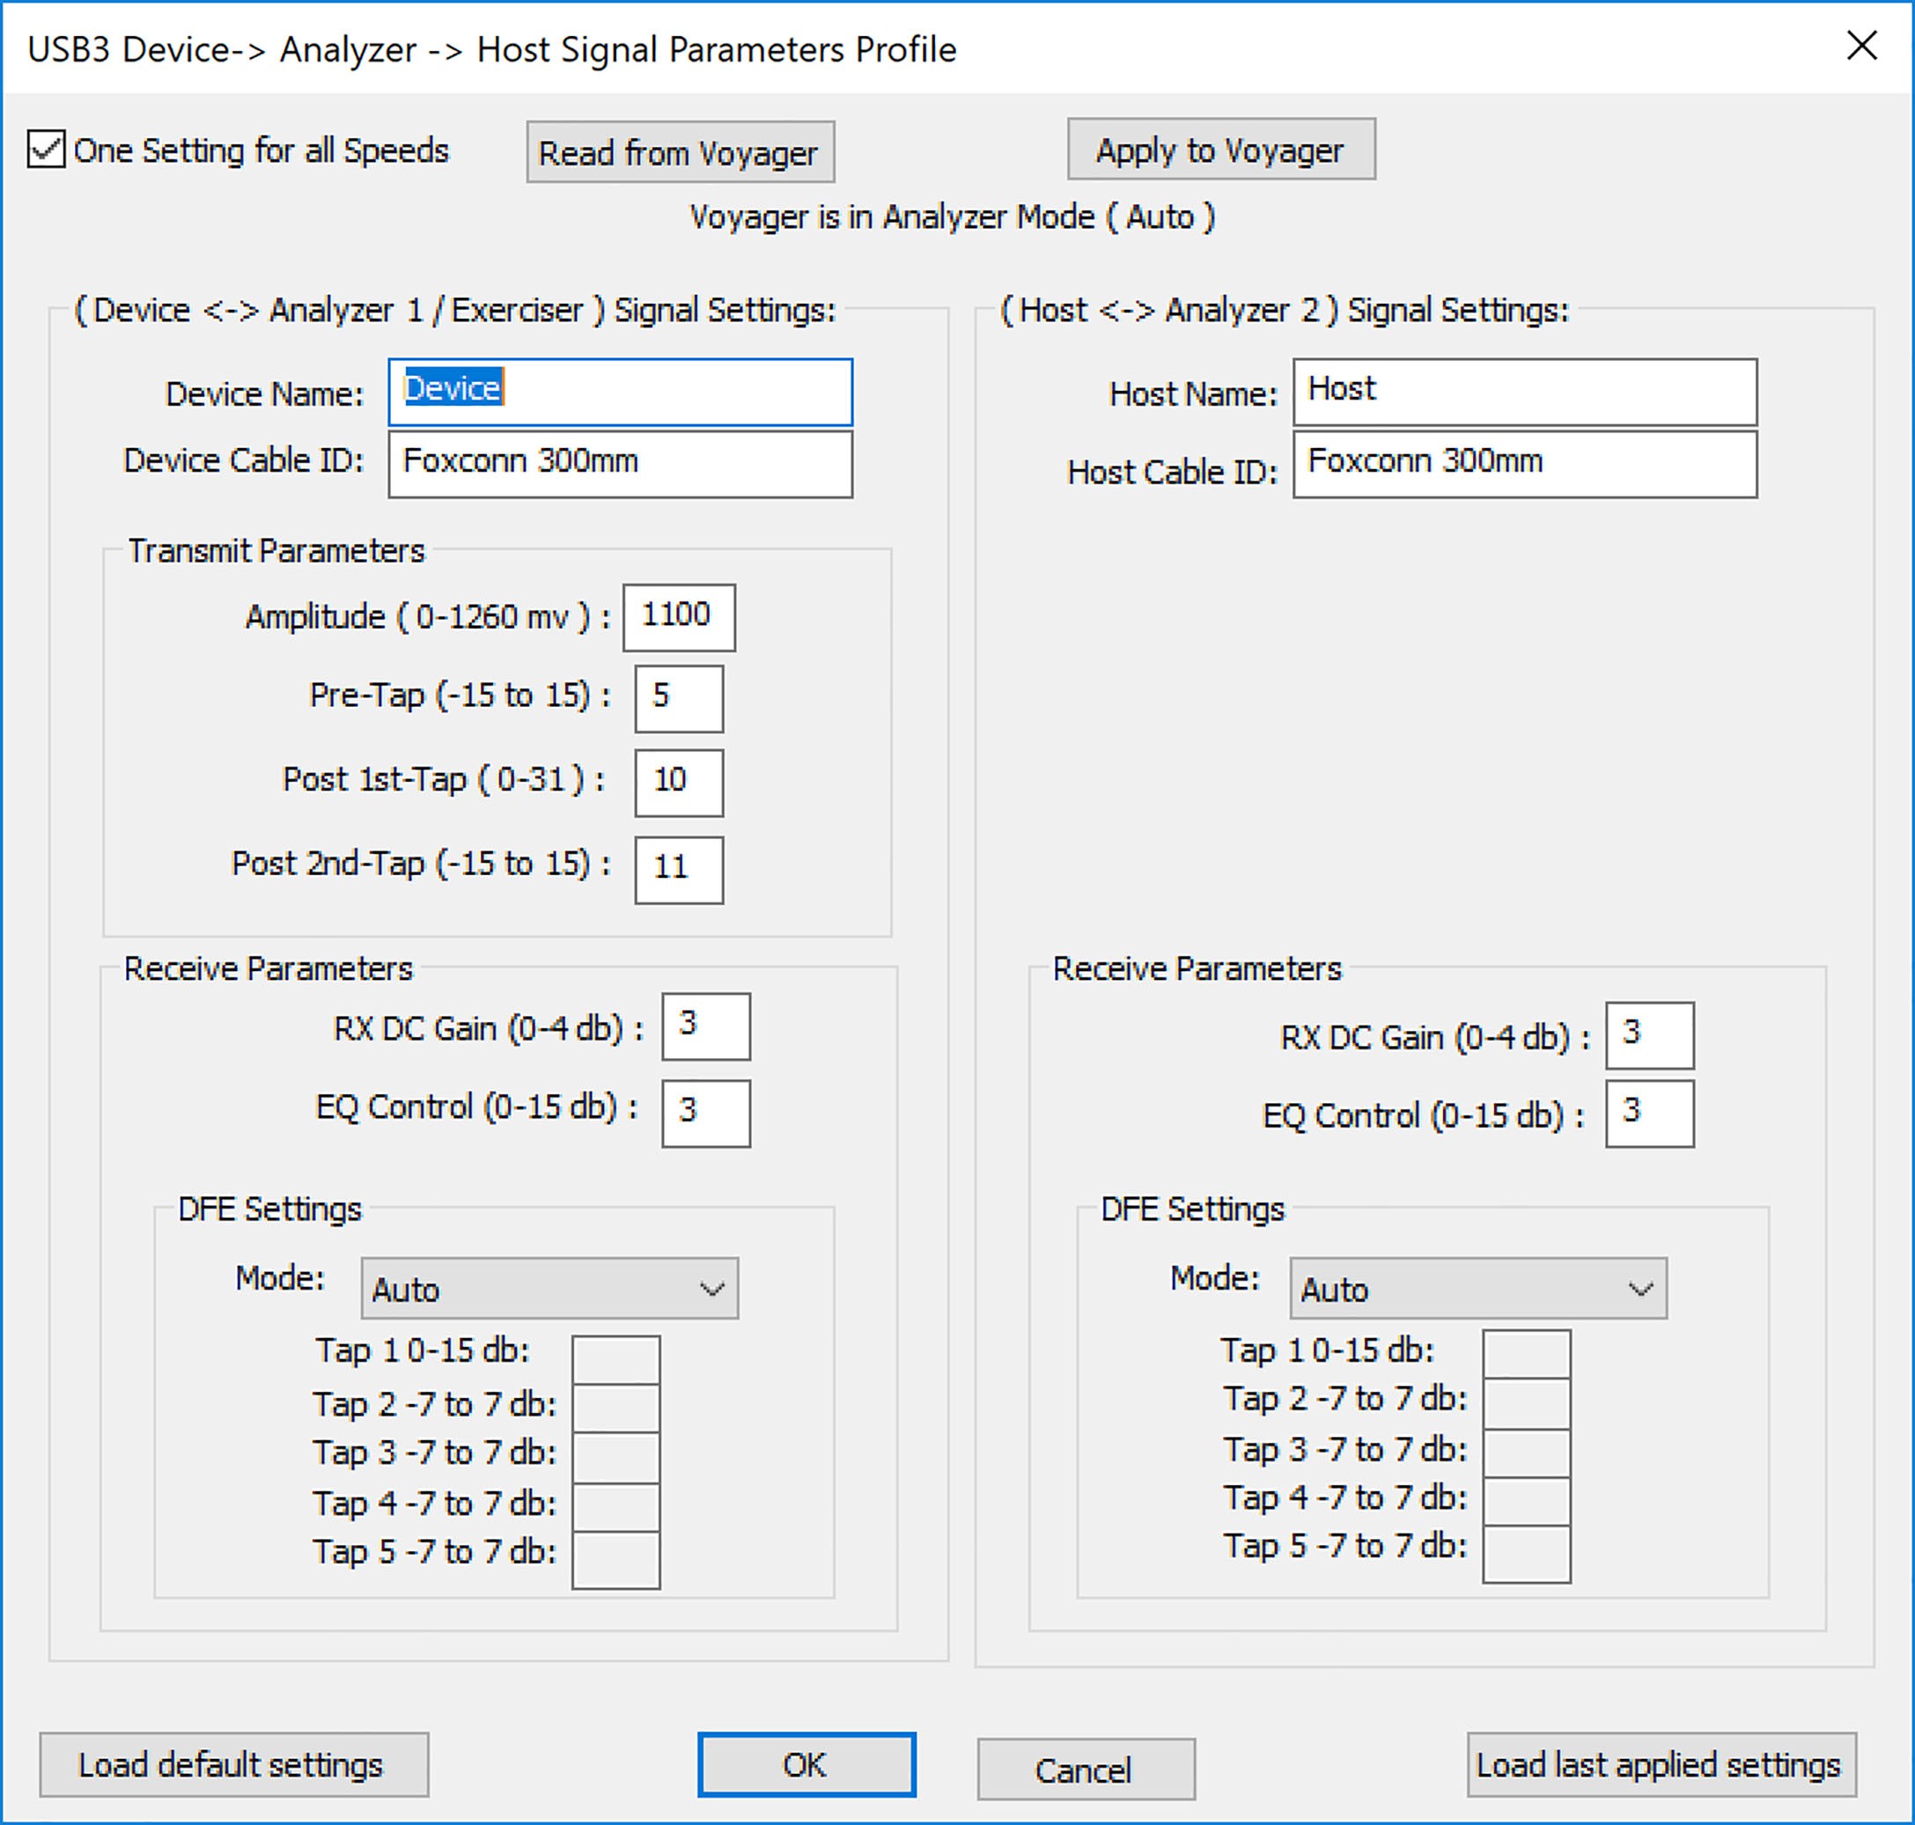Click Read from Voyager button

(681, 151)
